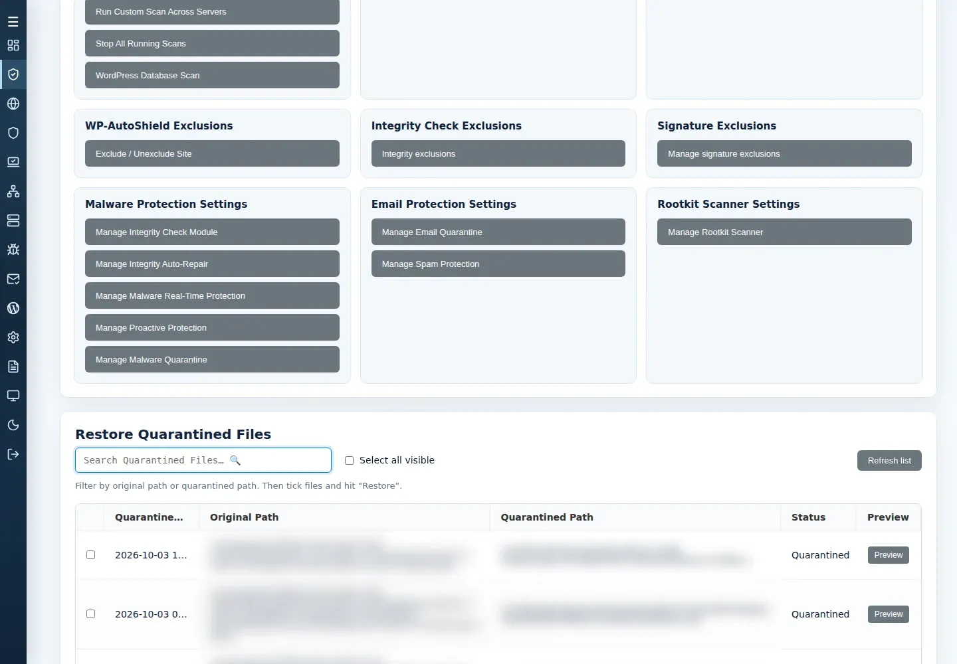Open Manage Email Quarantine
Viewport: 957px width, 664px height.
click(498, 232)
